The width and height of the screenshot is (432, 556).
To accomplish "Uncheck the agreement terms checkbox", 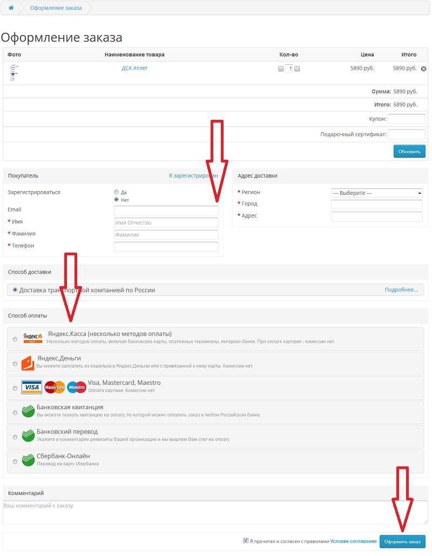I will [246, 540].
